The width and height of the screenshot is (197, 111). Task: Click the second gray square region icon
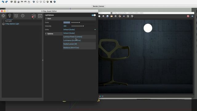(132, 16)
